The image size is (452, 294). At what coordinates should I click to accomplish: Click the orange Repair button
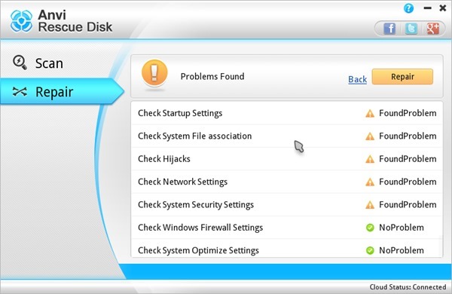[x=402, y=77]
